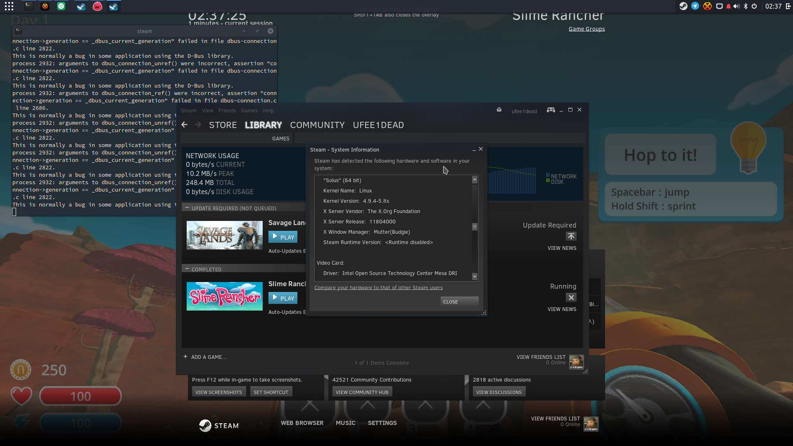Click the screen indicator tray icon
The height and width of the screenshot is (446, 793).
coord(719,6)
